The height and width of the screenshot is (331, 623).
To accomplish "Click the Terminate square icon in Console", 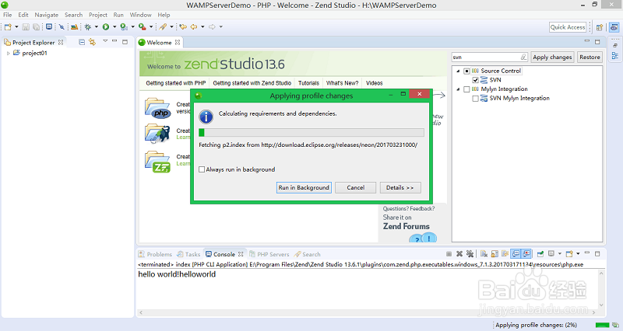I will [x=449, y=254].
